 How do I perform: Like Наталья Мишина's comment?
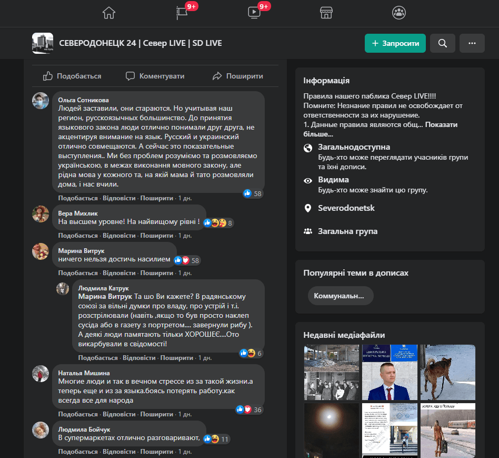pyautogui.click(x=77, y=414)
